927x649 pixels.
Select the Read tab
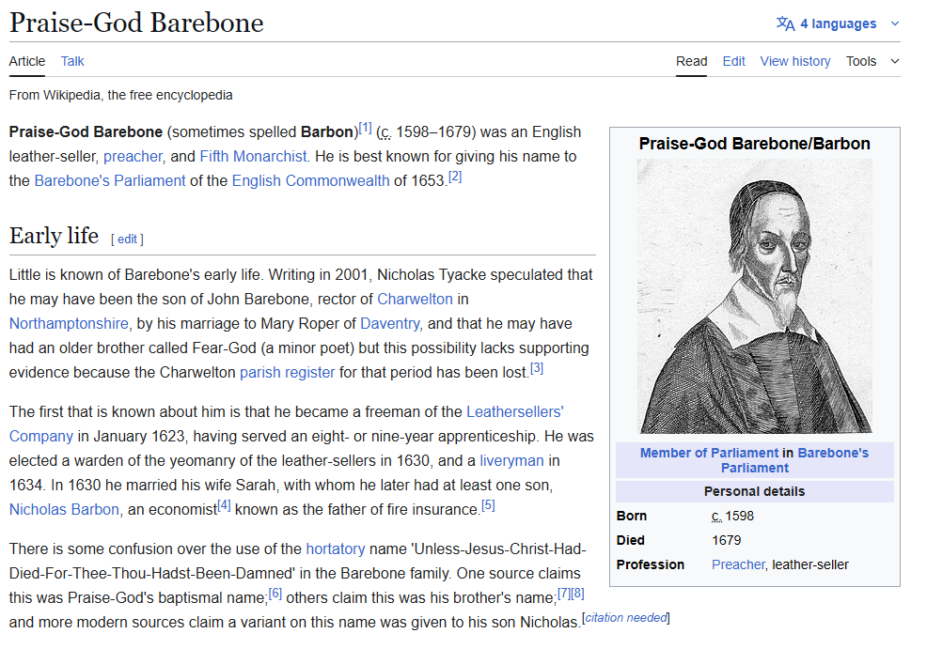[691, 61]
